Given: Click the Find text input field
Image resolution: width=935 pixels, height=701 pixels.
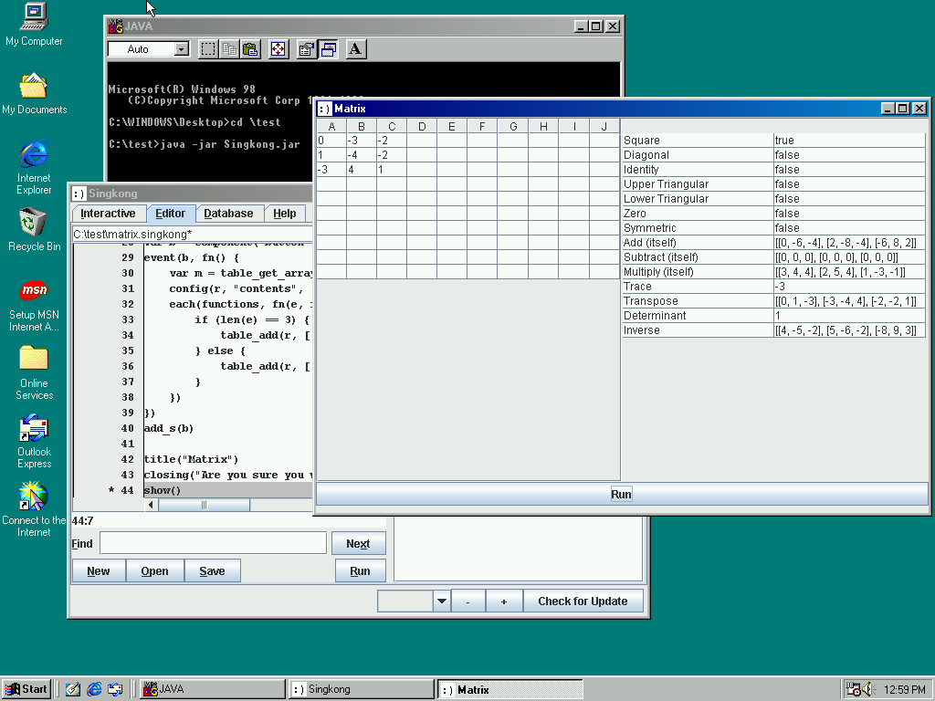Looking at the screenshot, I should click(213, 543).
